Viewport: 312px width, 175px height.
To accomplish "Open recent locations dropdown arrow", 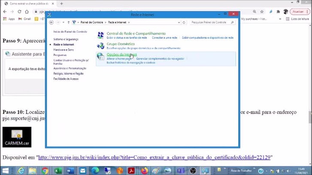I will point(63,22).
